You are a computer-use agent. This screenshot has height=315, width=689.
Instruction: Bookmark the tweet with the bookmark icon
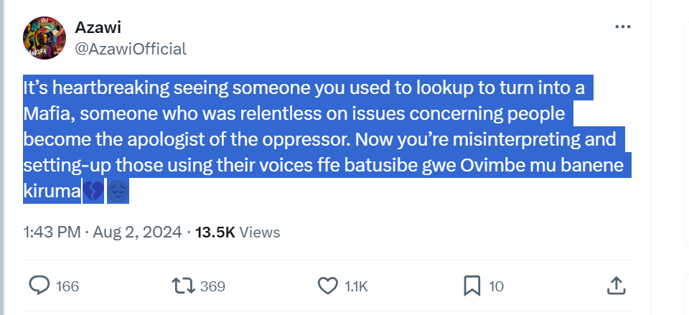472,286
